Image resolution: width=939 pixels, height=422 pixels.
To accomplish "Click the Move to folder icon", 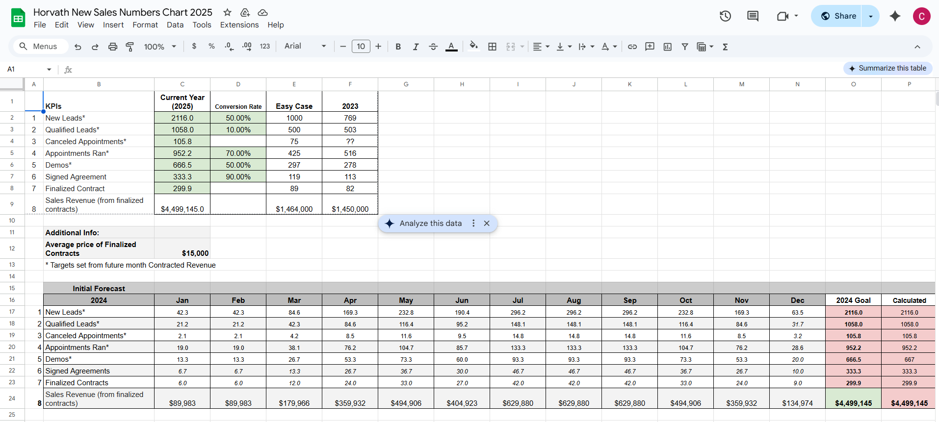I will pos(245,12).
